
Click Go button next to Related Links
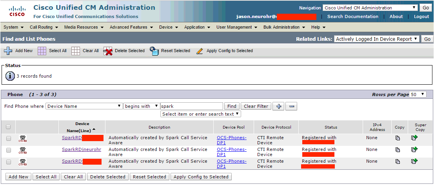coord(427,39)
